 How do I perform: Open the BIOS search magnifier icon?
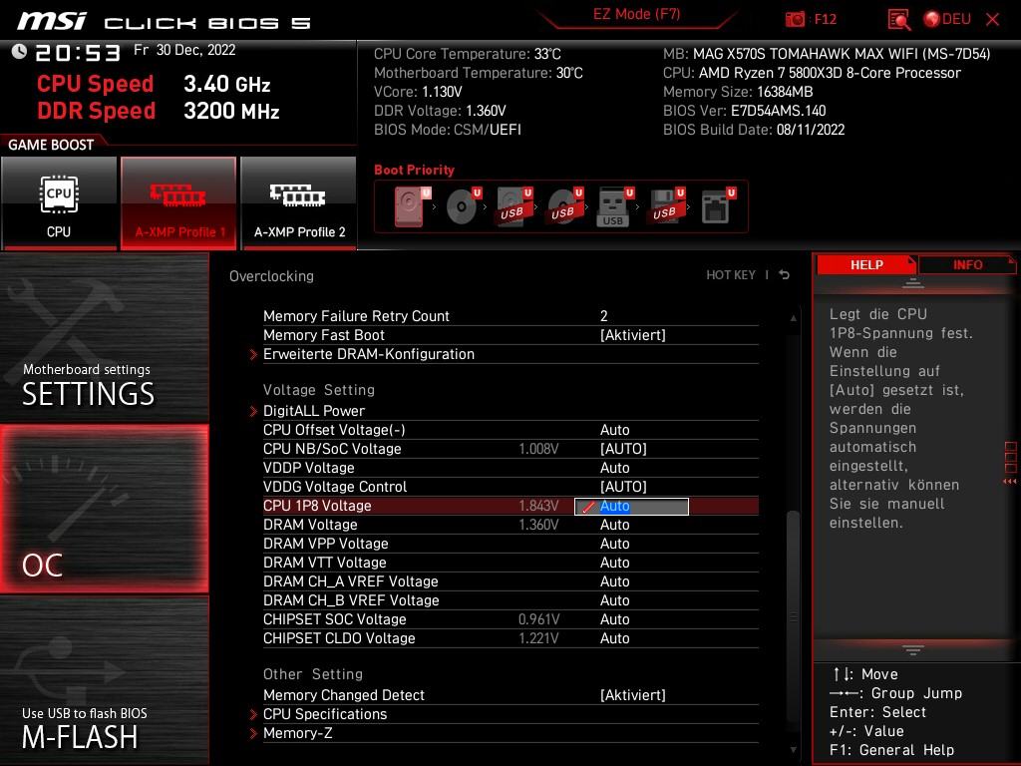point(898,20)
